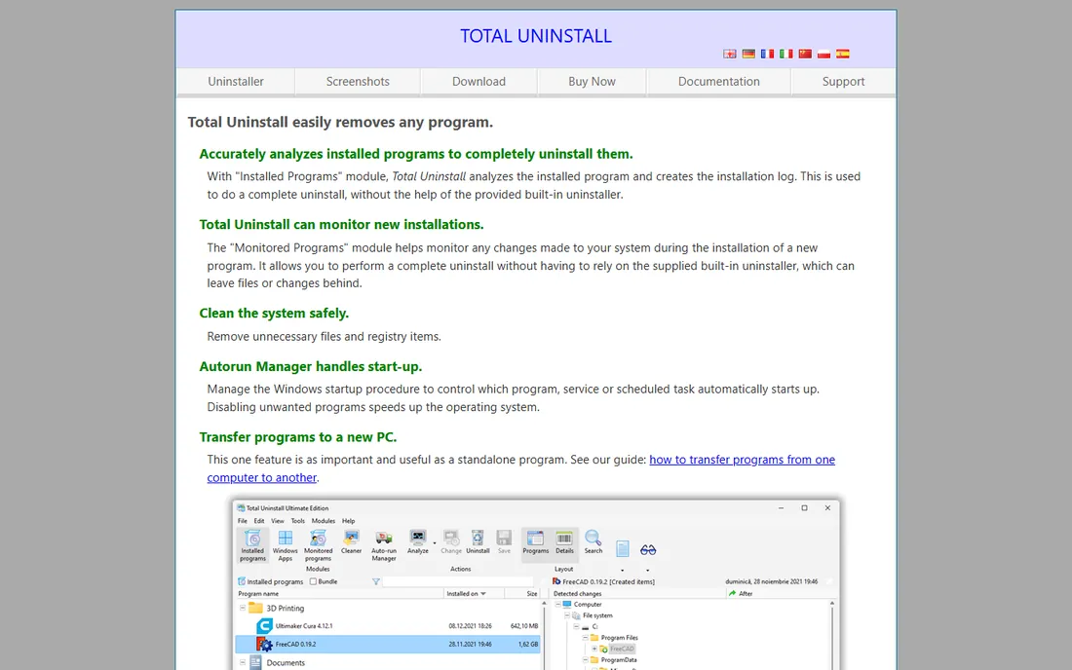Switch language with the Italian flag icon
The height and width of the screenshot is (670, 1072).
[x=786, y=54]
